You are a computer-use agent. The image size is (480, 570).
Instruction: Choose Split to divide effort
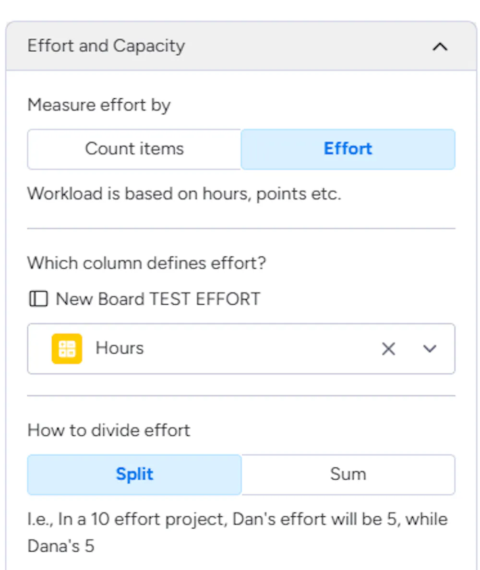coord(134,475)
